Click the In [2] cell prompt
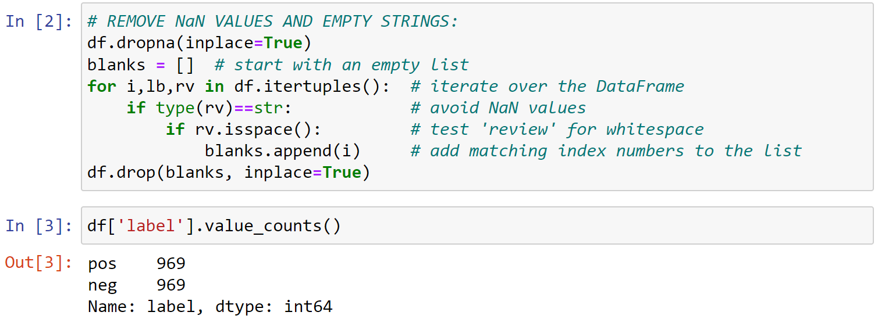 (x=39, y=21)
